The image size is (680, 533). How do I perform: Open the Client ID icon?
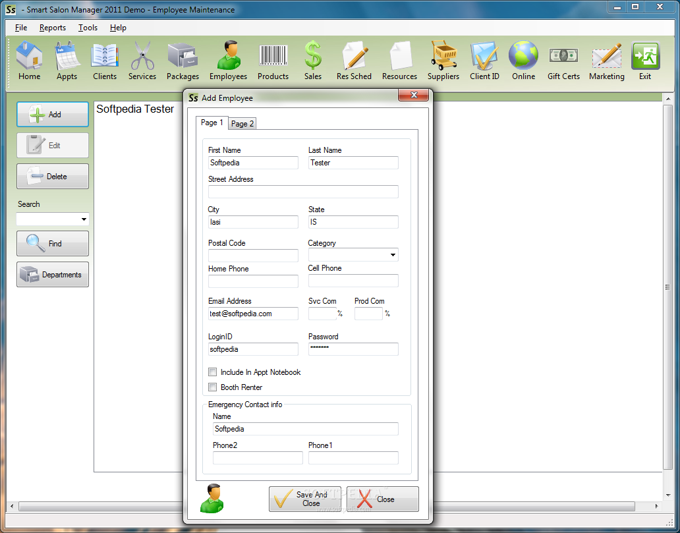484,60
